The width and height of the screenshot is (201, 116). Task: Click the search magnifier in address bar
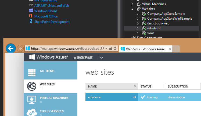coord(102,48)
